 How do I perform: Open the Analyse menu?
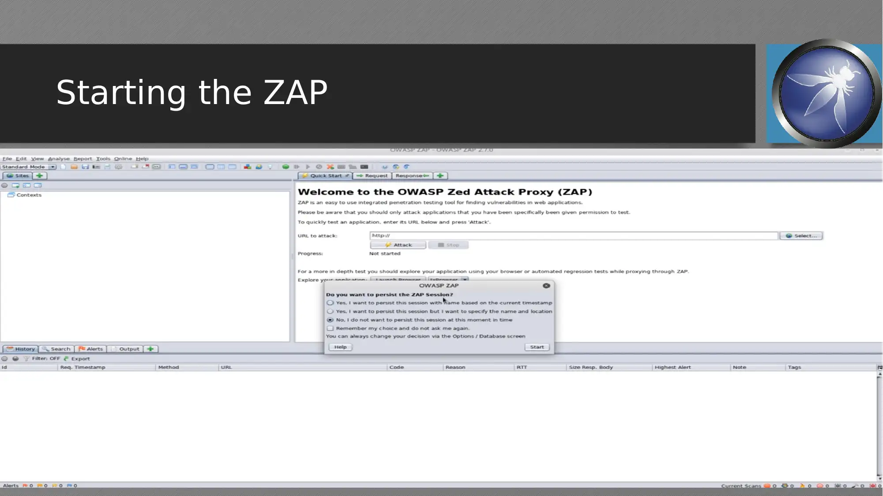[x=59, y=159]
